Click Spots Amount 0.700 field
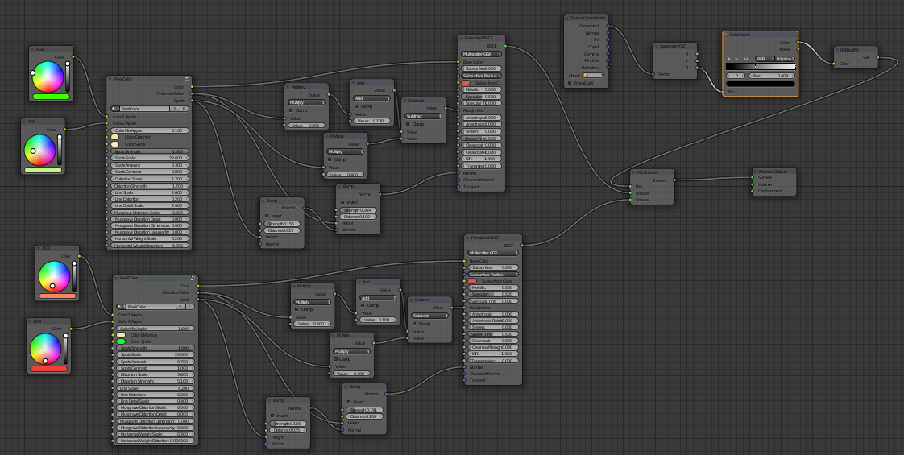The height and width of the screenshot is (455, 904). point(156,361)
